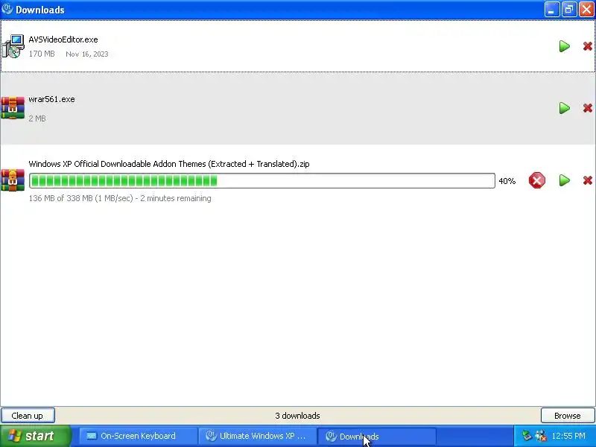Click the 12:55 PM system clock

568,436
